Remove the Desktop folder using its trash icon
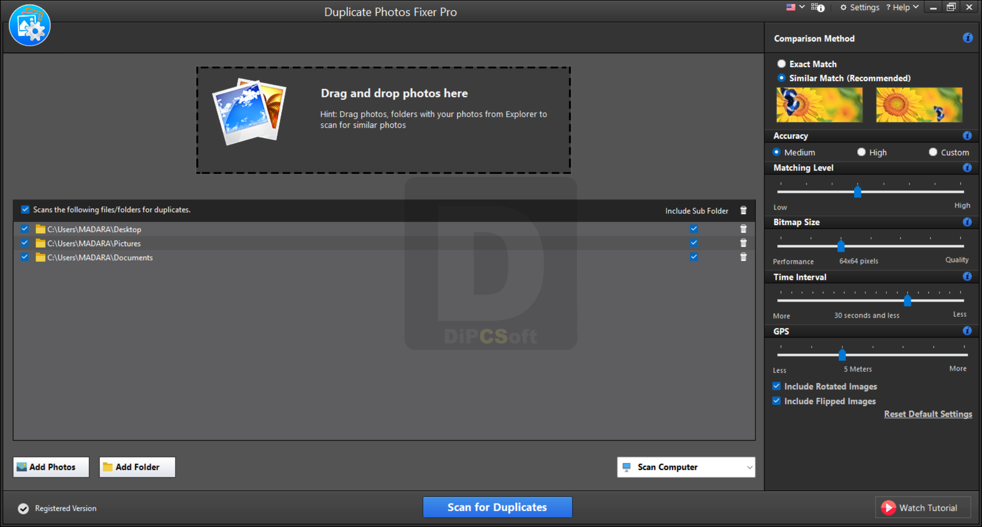982x527 pixels. [x=744, y=229]
